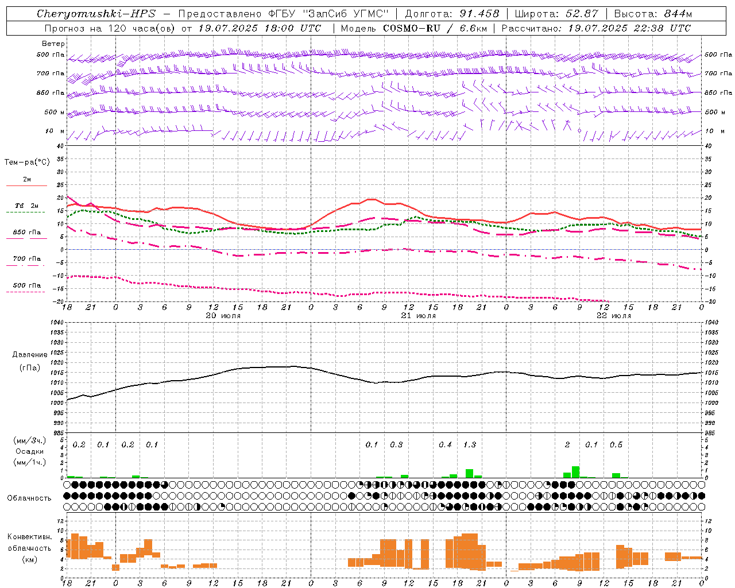The image size is (735, 588).
Task: Click the Давление panel label
Action: [30, 355]
